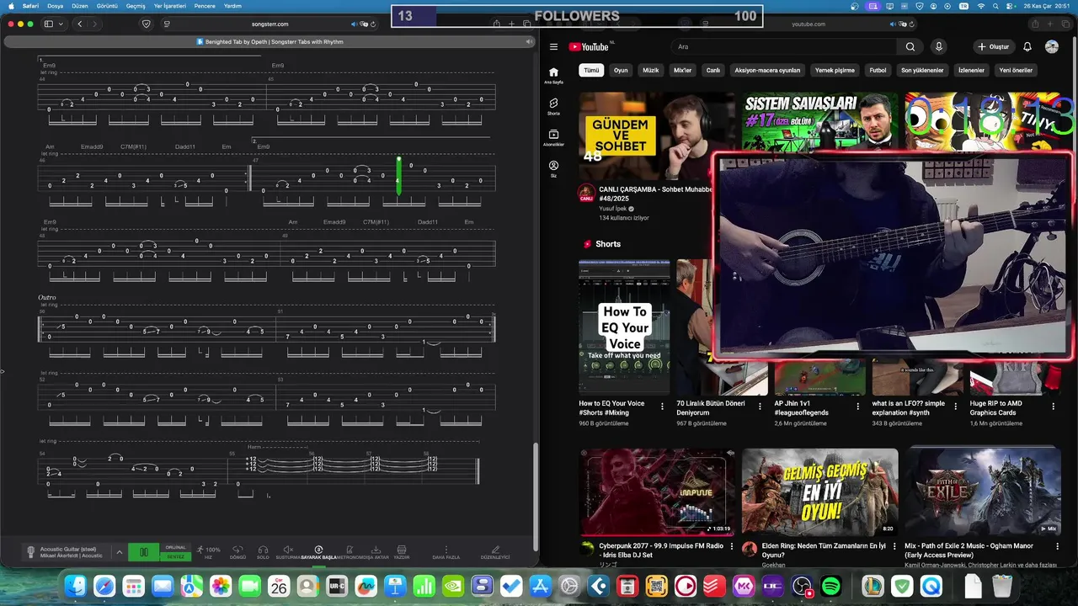This screenshot has height=606, width=1078.
Task: Open Spotify from the Dock
Action: click(830, 586)
